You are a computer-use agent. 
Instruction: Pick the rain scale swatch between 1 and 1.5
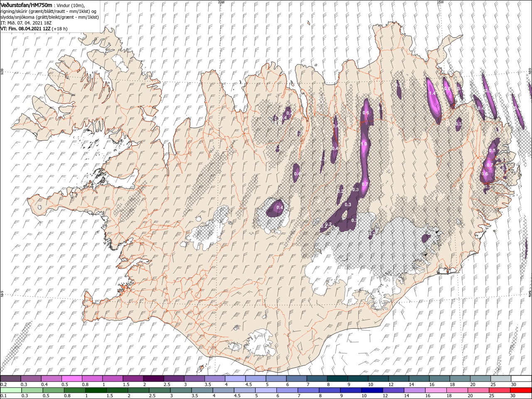pyautogui.click(x=95, y=390)
